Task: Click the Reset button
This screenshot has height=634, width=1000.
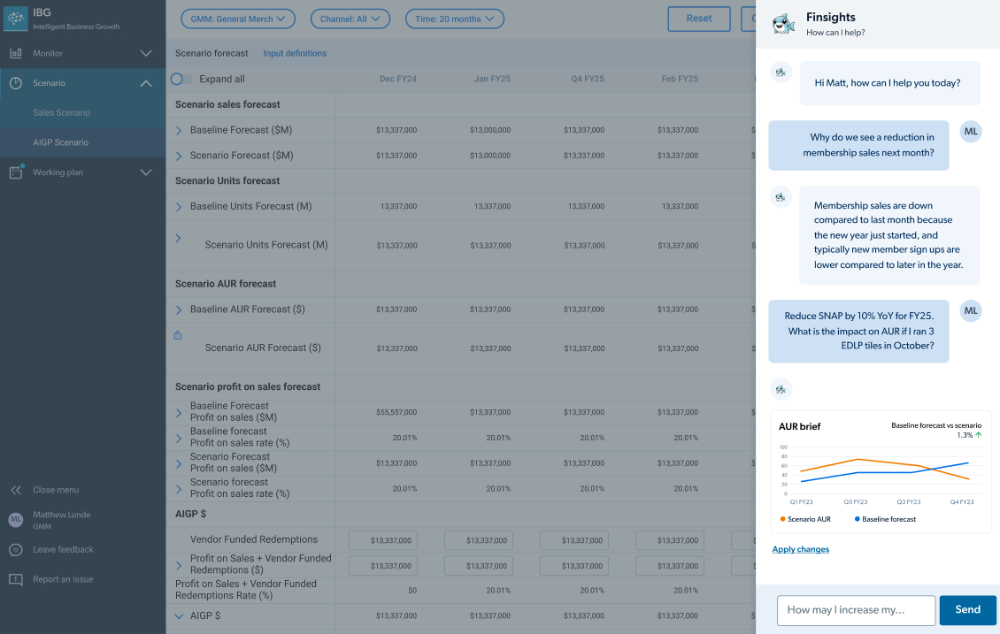Action: 699,18
